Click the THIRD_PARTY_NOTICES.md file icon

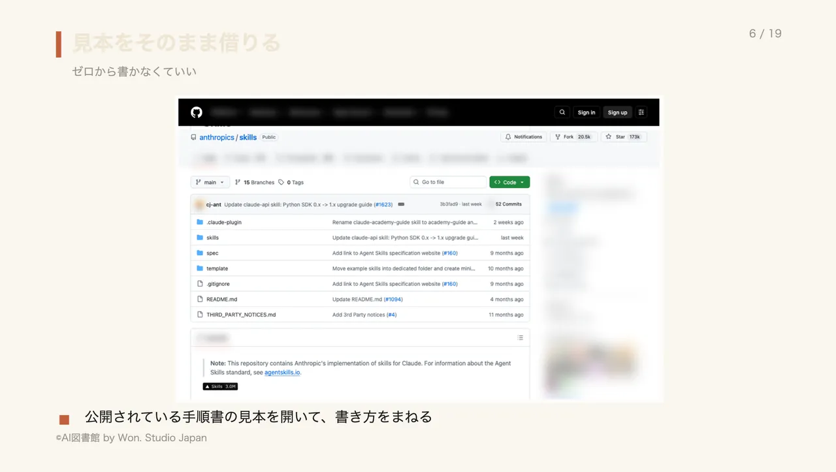(200, 315)
